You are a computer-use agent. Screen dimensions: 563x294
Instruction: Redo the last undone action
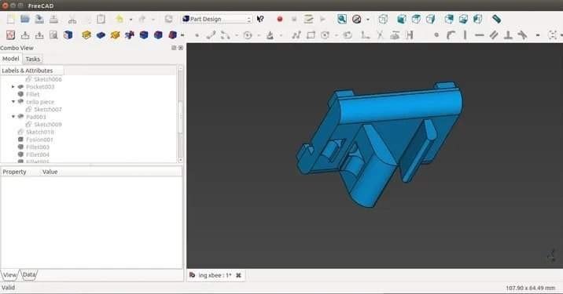coord(142,19)
